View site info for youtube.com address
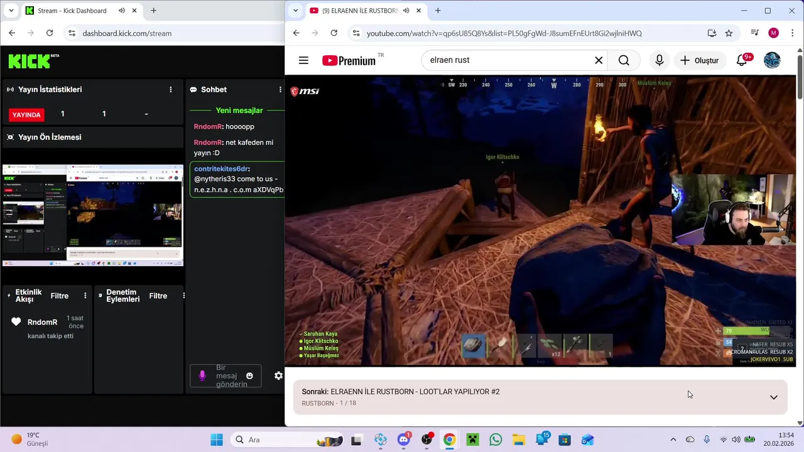Image resolution: width=804 pixels, height=452 pixels. click(356, 33)
